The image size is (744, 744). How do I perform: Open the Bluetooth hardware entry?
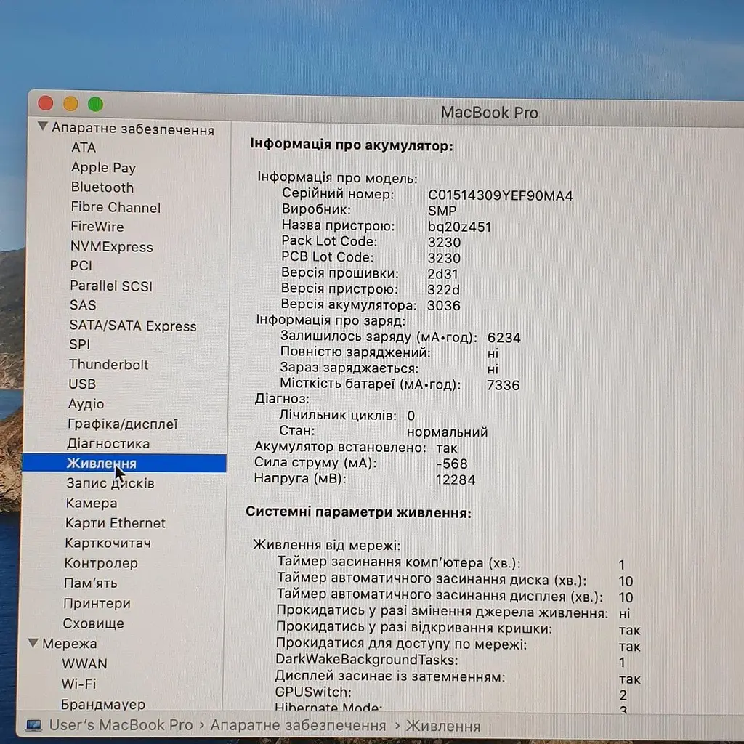(x=102, y=187)
